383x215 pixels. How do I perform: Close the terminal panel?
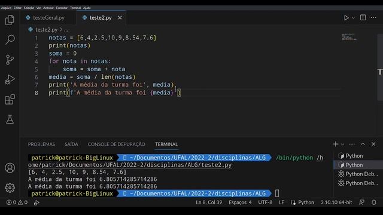(373, 144)
